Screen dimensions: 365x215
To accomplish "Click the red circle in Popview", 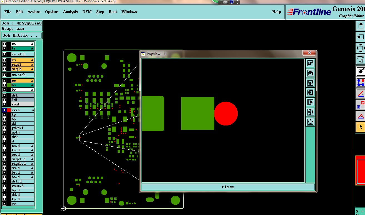I will click(x=226, y=113).
